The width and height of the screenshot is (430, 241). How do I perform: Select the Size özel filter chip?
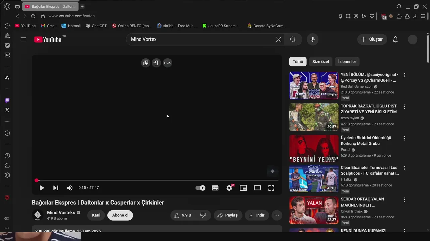(x=320, y=62)
